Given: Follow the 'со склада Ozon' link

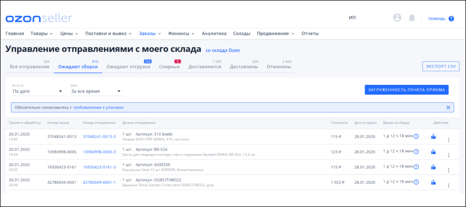Looking at the screenshot, I should click(223, 50).
